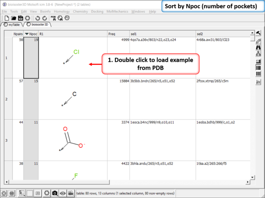Screen dimensions: 265x198
Task: Toggle the eye visibility icon in status bar
Action: point(63,193)
